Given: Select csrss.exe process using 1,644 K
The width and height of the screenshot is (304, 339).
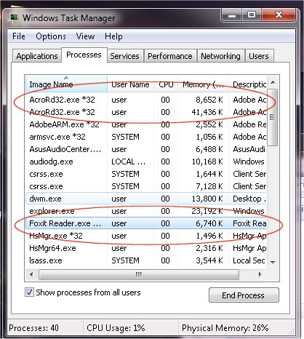Looking at the screenshot, I should (x=146, y=174).
